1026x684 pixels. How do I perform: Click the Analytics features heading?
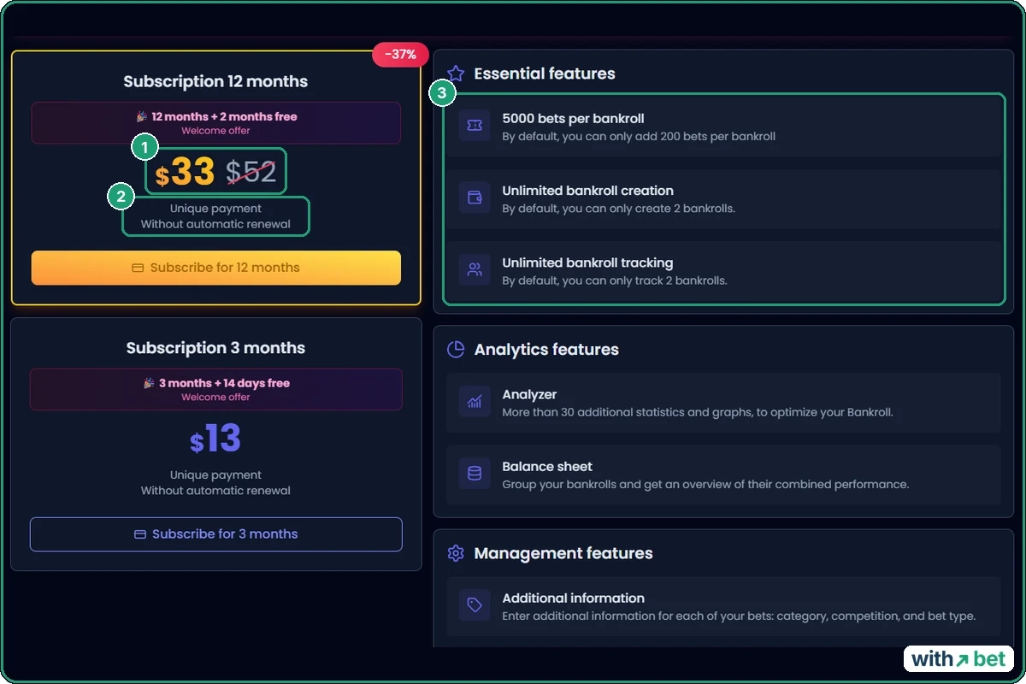click(546, 350)
